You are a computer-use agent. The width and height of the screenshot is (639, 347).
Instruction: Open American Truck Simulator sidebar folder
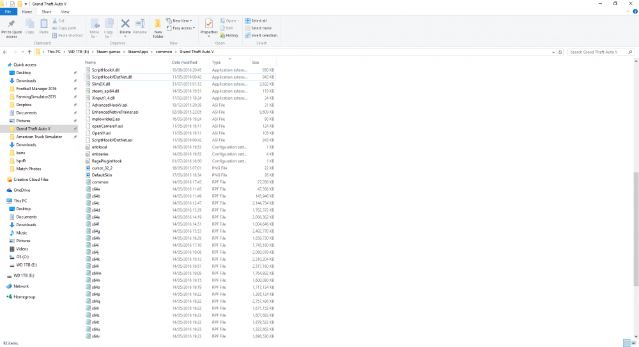click(39, 137)
